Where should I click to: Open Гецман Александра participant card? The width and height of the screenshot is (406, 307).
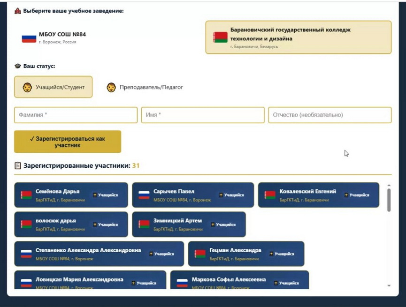(246, 254)
